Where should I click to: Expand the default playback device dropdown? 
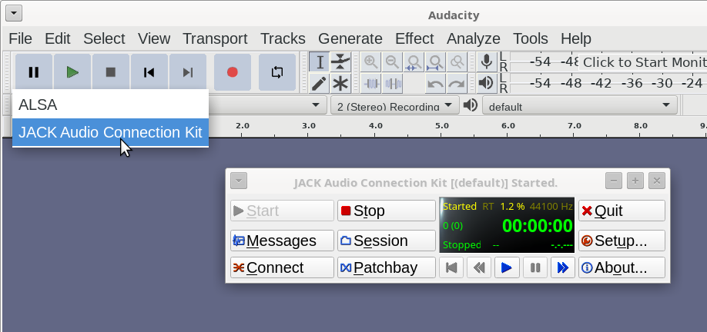(579, 105)
